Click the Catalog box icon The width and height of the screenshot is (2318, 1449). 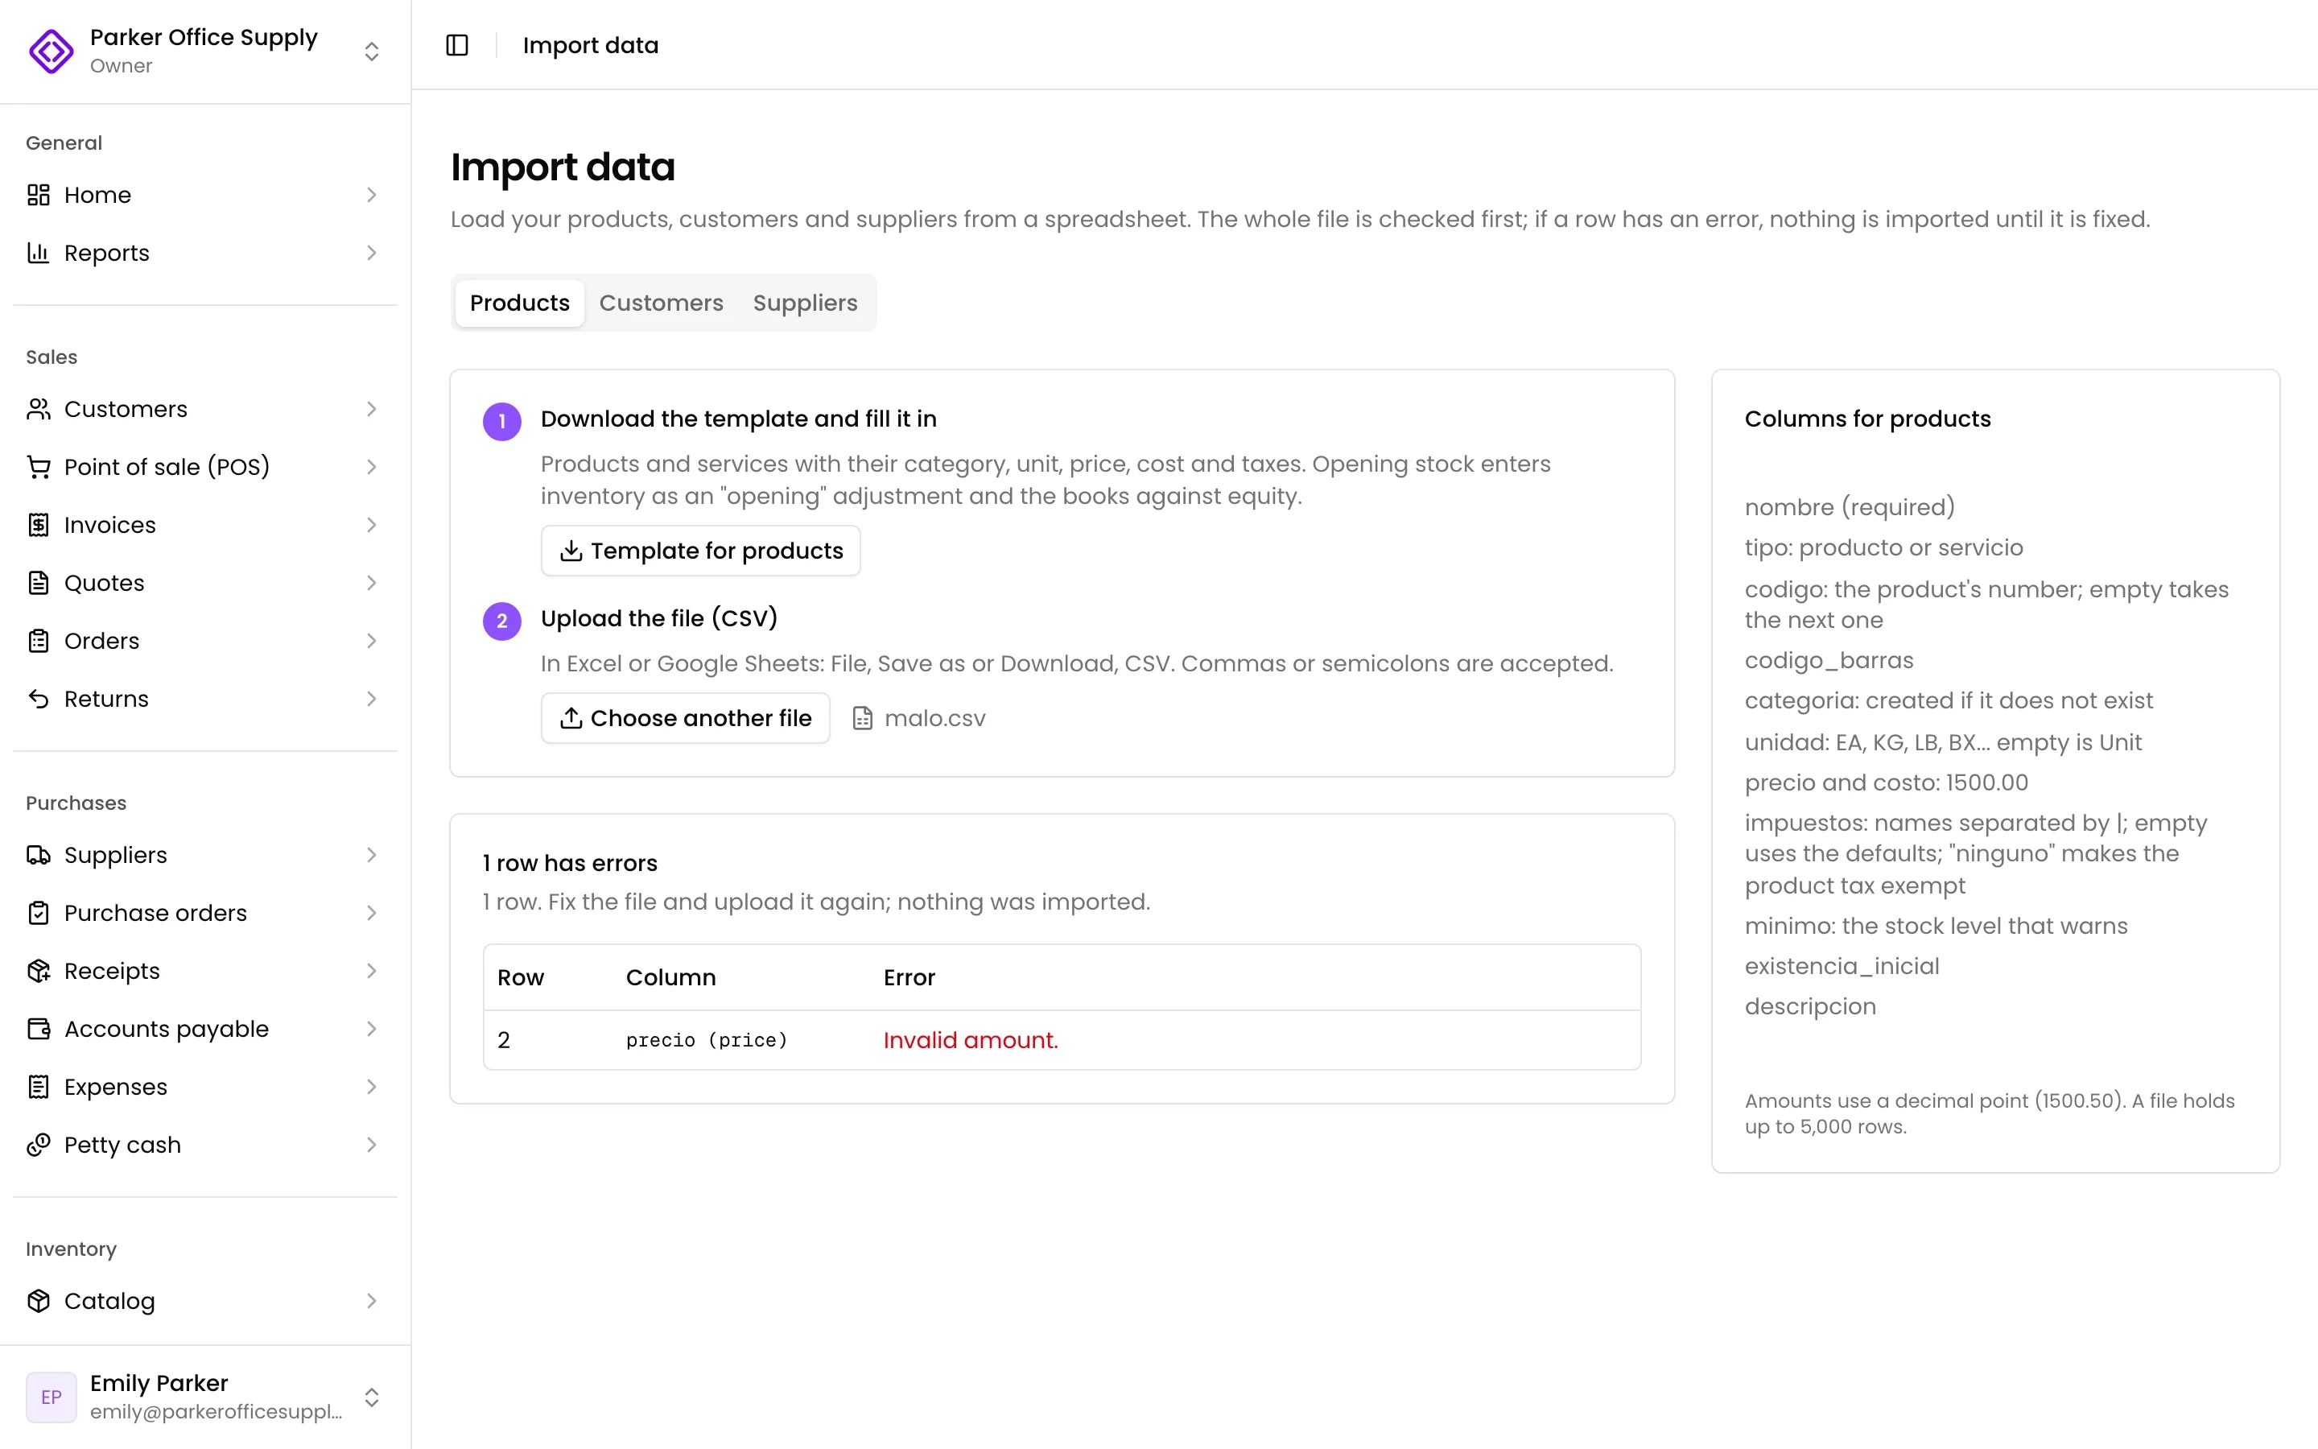[x=39, y=1300]
